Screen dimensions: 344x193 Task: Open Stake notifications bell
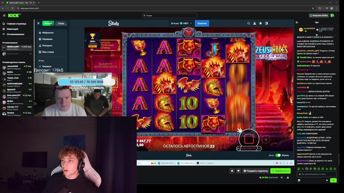coord(260,23)
